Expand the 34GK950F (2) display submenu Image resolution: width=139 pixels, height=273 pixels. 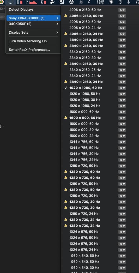point(33,24)
